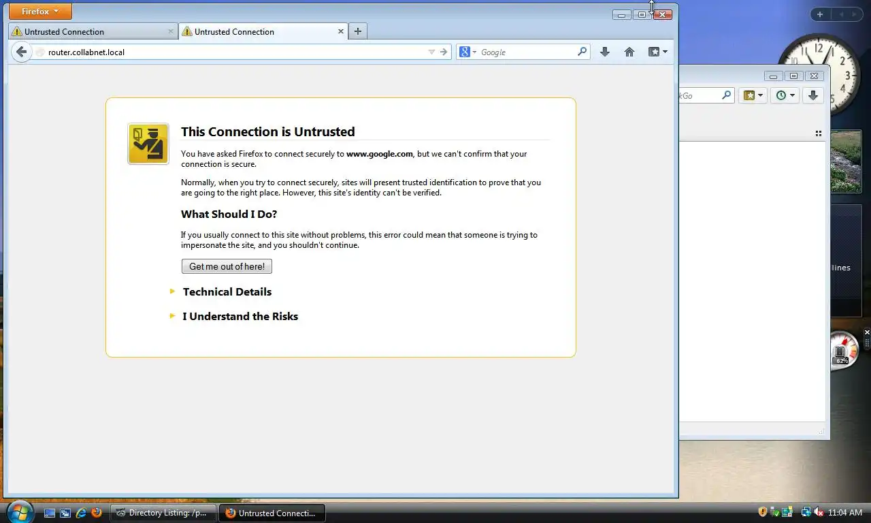Open a new tab with plus button
This screenshot has width=871, height=523.
point(358,31)
